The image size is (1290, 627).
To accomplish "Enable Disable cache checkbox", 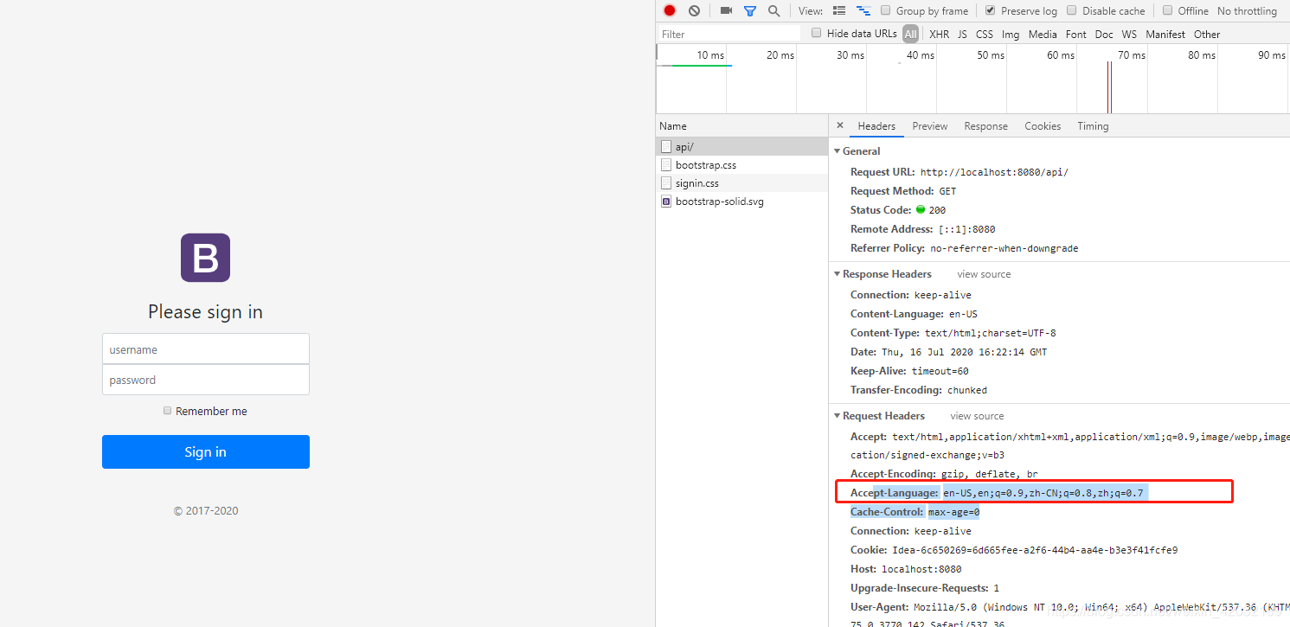I will pos(1071,10).
